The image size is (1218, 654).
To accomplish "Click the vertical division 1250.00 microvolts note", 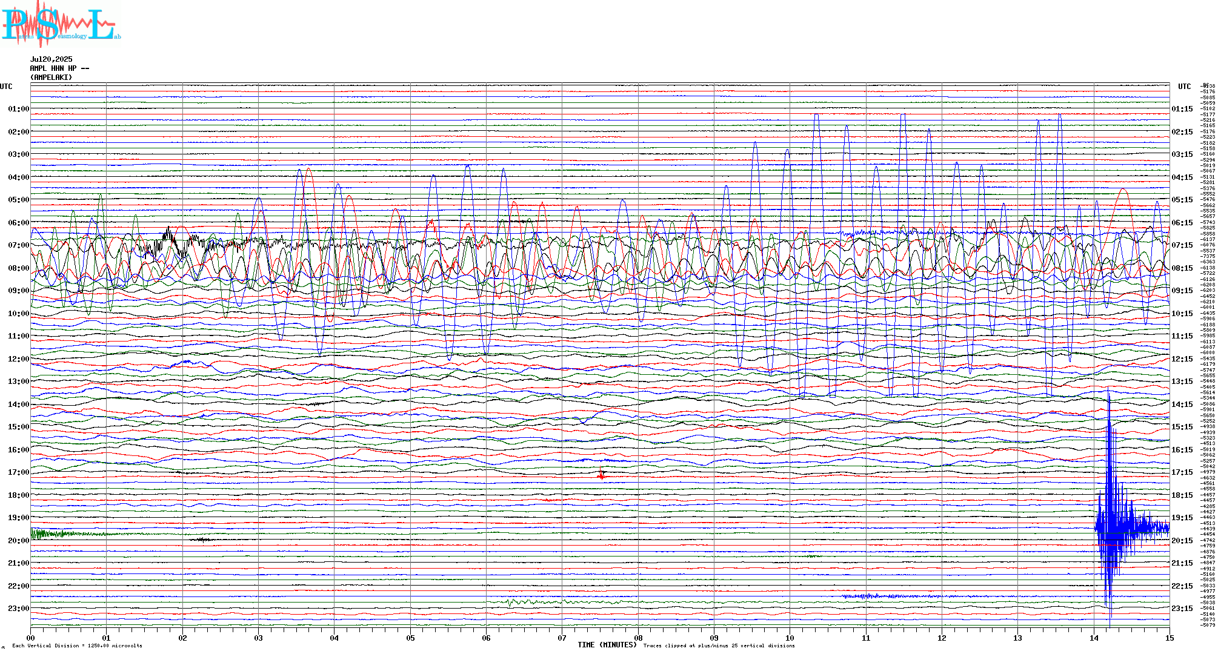I will tap(77, 646).
